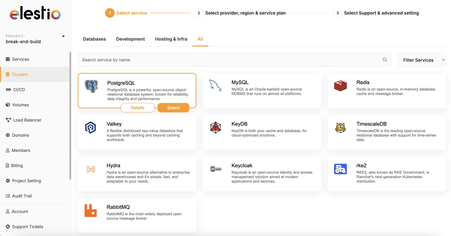Click the Redis red stack icon
This screenshot has height=236, width=451.
tap(340, 86)
